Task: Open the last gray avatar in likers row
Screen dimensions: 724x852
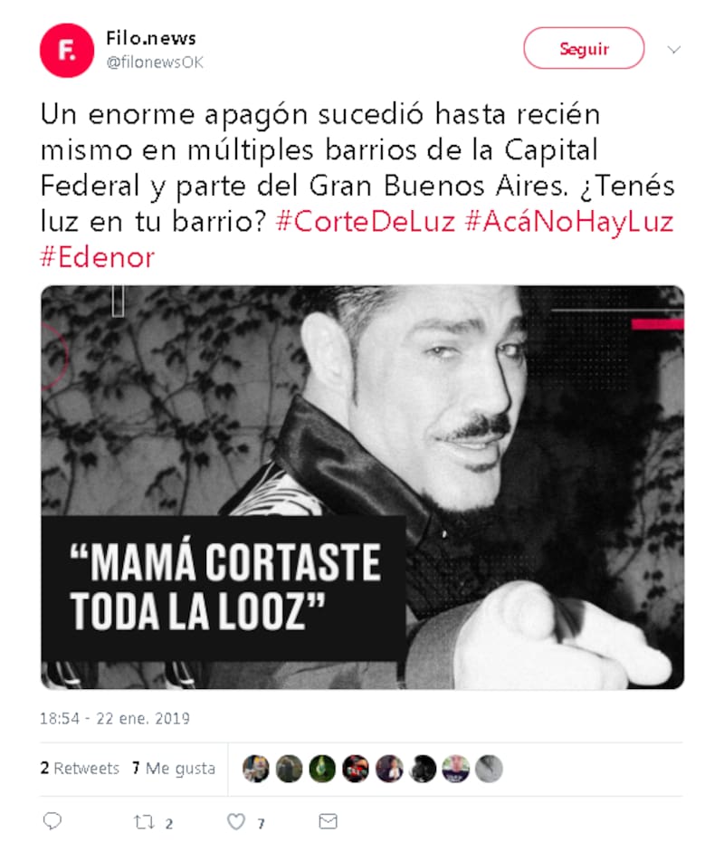Action: pos(489,769)
